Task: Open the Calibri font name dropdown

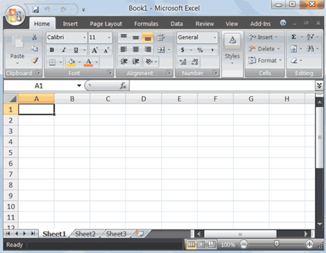Action: coord(84,37)
